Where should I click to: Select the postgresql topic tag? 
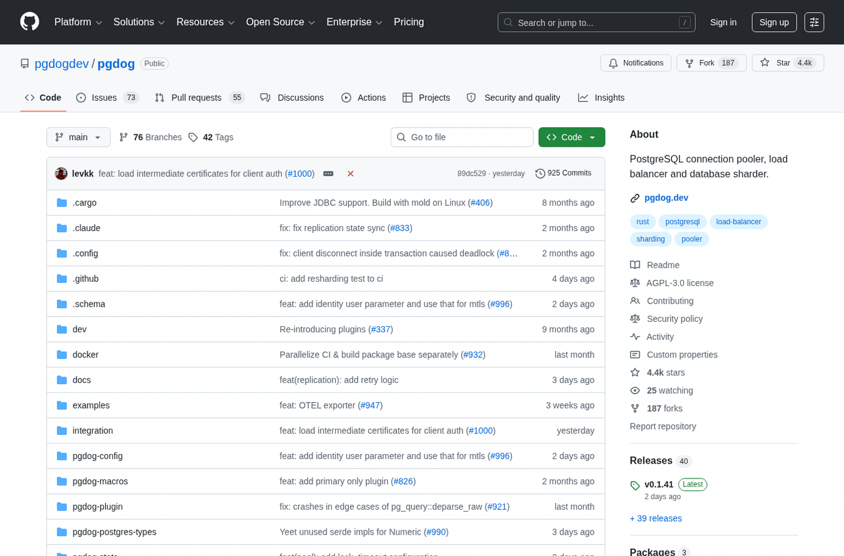[x=683, y=222]
